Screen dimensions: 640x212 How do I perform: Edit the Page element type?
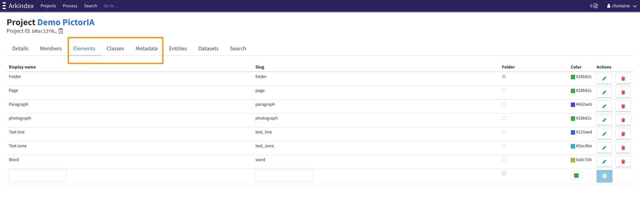[604, 92]
